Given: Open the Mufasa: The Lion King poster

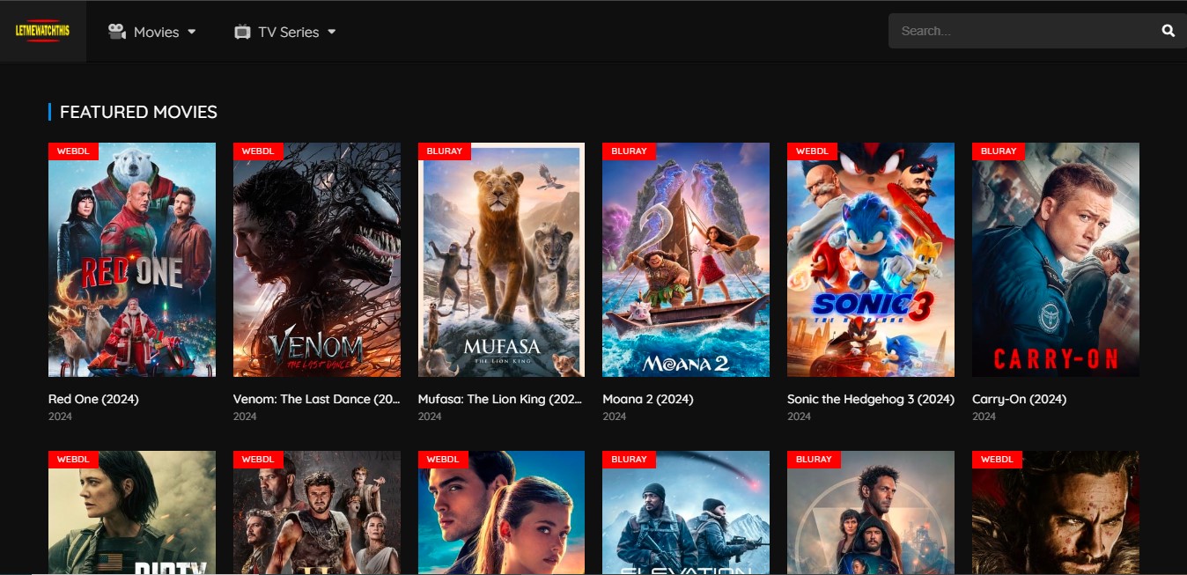Looking at the screenshot, I should pyautogui.click(x=501, y=260).
